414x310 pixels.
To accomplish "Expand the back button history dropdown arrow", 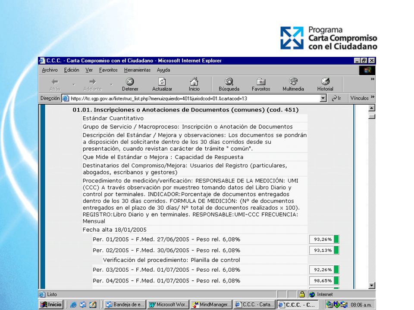I will point(74,84).
